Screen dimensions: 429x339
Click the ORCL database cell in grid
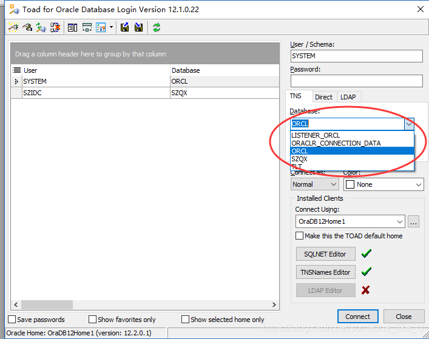(225, 81)
